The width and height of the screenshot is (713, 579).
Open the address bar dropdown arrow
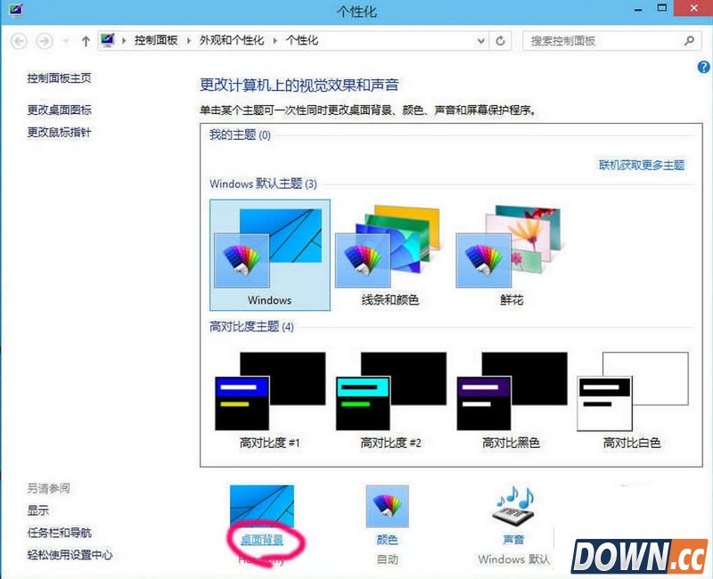(479, 40)
